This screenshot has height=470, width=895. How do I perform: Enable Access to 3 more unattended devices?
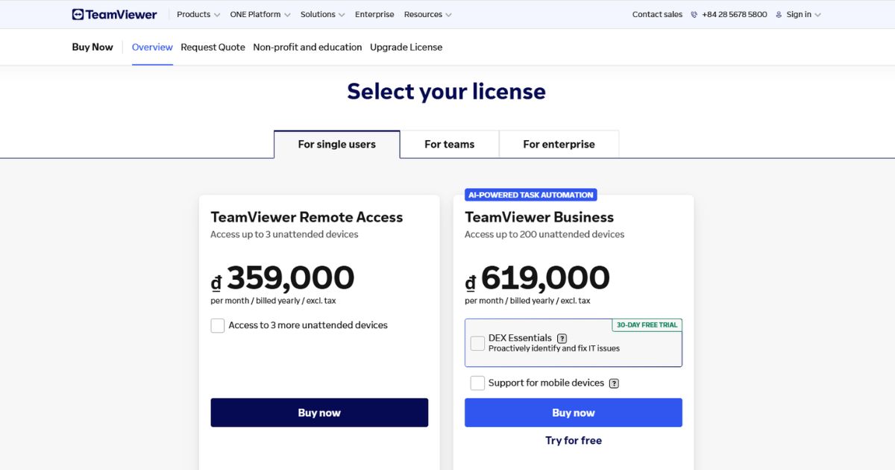[218, 325]
